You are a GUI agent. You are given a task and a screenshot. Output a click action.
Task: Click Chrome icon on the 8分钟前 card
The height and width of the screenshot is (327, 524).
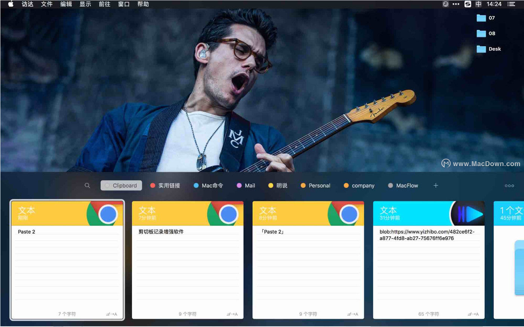click(346, 214)
